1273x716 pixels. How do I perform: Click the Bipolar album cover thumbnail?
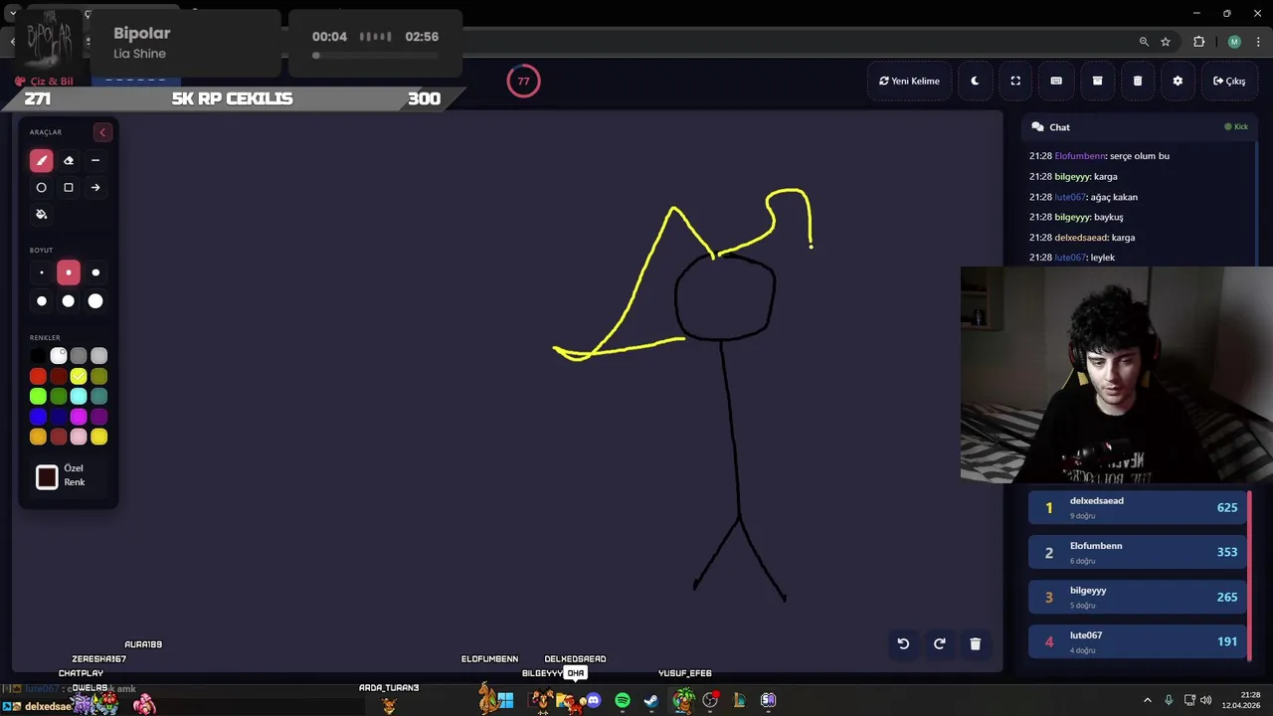point(48,42)
